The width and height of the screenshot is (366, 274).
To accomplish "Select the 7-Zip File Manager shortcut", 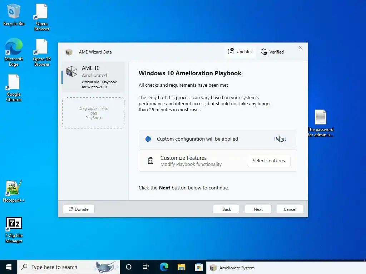I will [x=14, y=230].
